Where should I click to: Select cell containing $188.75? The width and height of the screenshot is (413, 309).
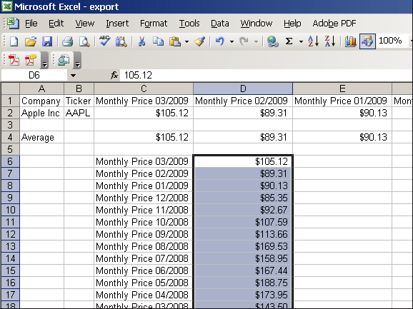(x=243, y=283)
